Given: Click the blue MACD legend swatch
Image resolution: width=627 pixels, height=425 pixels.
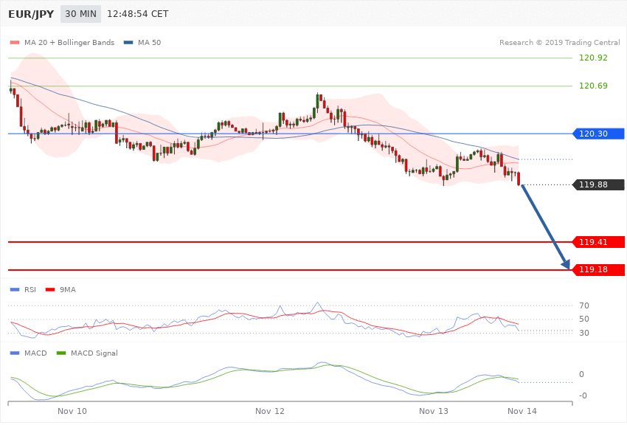Looking at the screenshot, I should click(x=15, y=353).
